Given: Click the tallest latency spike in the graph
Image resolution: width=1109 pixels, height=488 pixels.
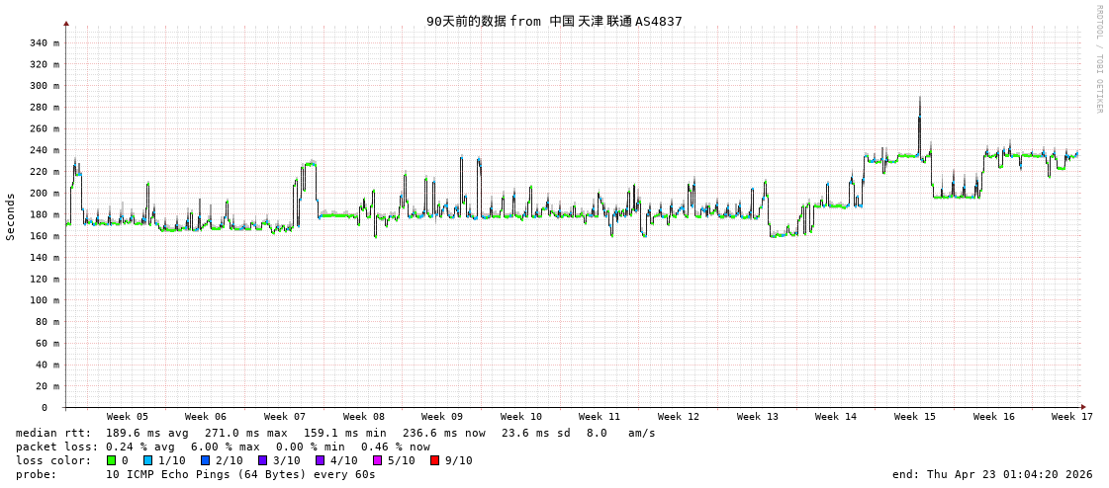Looking at the screenshot, I should pyautogui.click(x=919, y=99).
